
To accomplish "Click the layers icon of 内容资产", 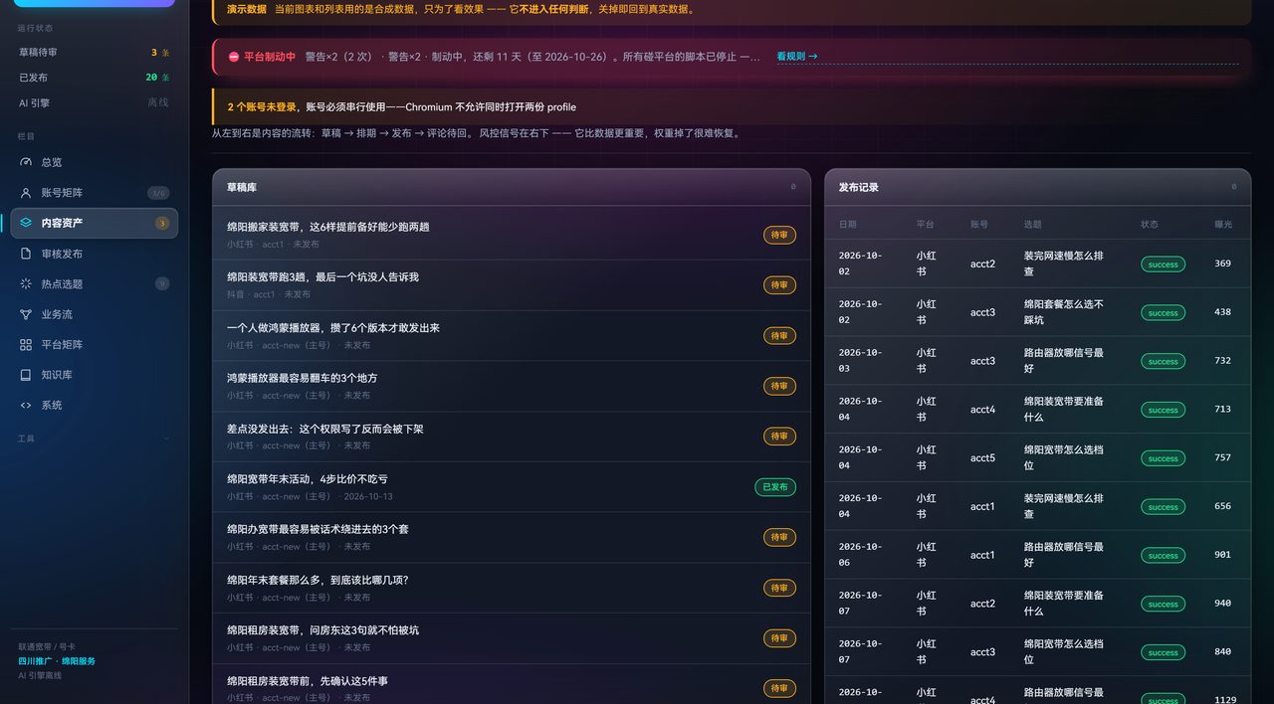I will [x=26, y=223].
